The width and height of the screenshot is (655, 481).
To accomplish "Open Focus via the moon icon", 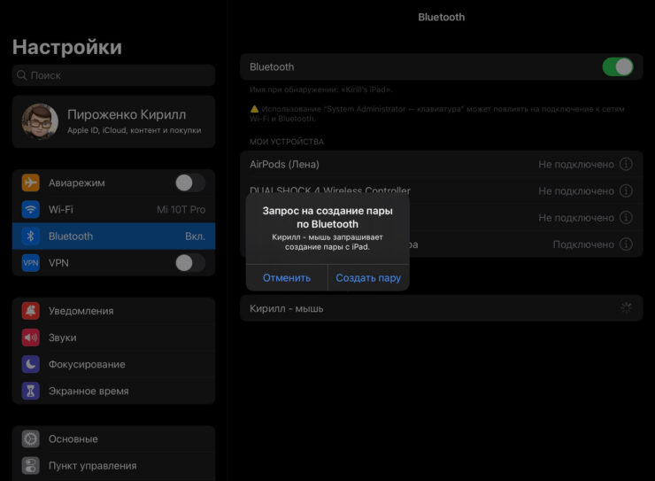I will 31,364.
